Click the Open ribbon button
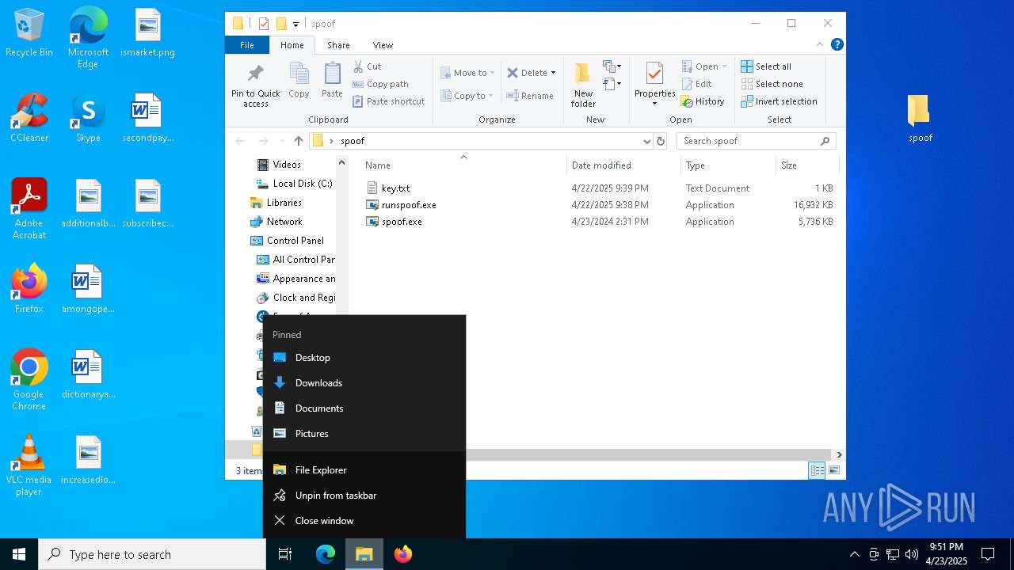This screenshot has height=570, width=1014. pos(703,66)
